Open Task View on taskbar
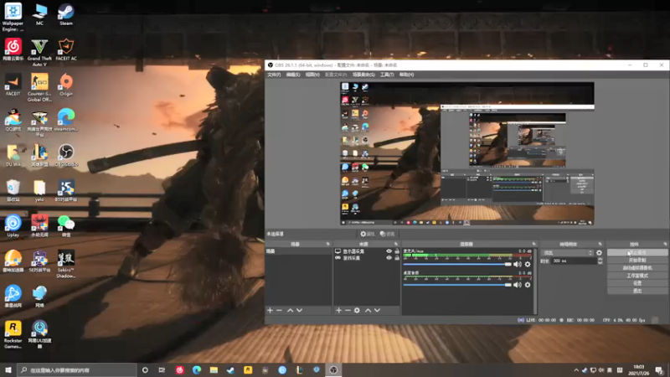670x377 pixels. click(162, 370)
